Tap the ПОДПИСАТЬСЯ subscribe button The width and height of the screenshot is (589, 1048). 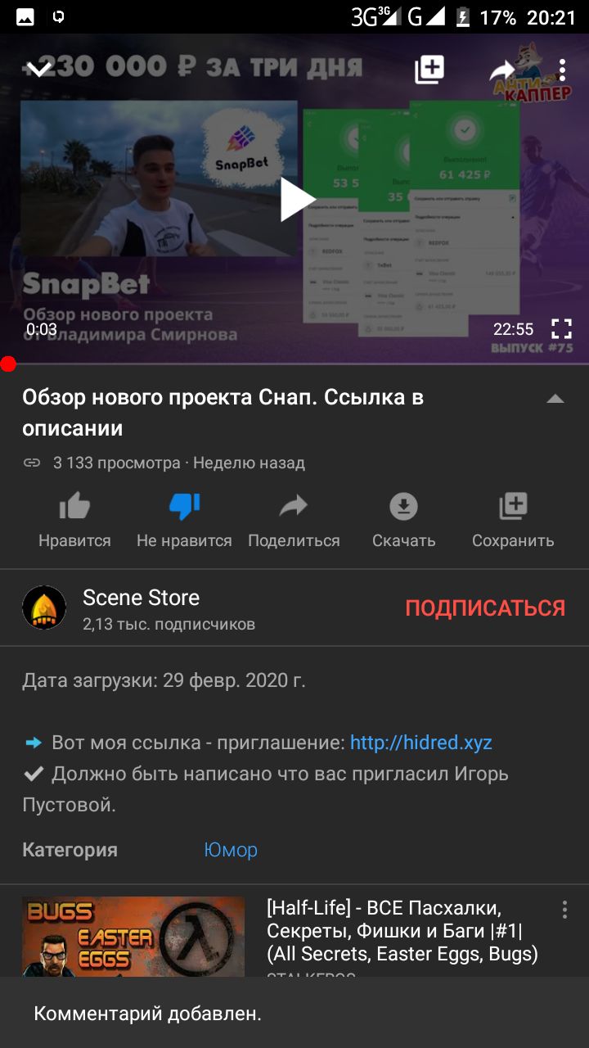(485, 608)
